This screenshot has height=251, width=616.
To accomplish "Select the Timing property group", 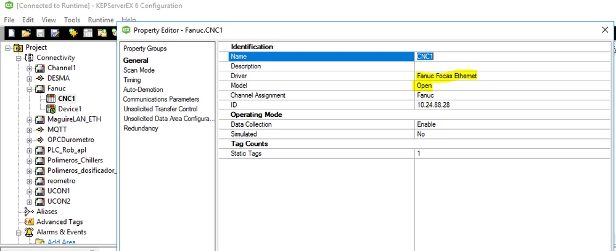I will (132, 80).
